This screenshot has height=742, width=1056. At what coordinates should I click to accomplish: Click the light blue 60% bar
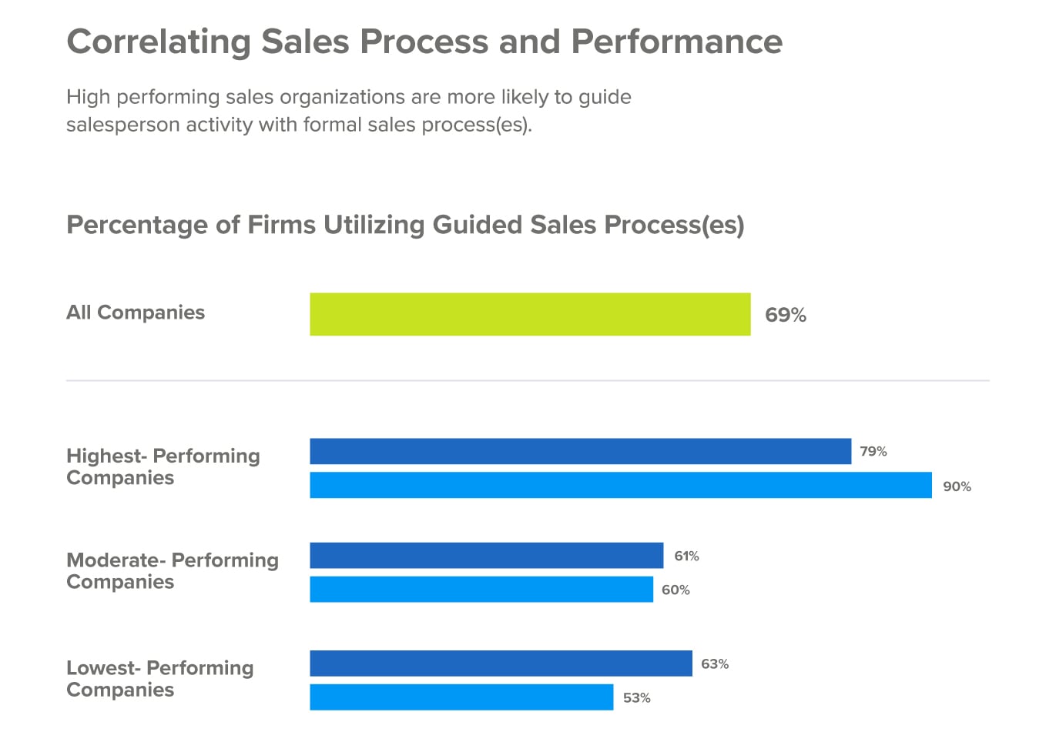click(x=481, y=590)
